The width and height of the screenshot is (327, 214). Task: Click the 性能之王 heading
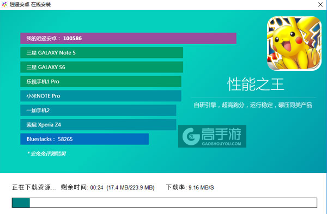(x=256, y=84)
